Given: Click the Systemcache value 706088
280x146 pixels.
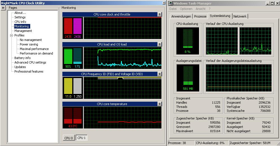Looking at the screenshot, I should 265,111.
